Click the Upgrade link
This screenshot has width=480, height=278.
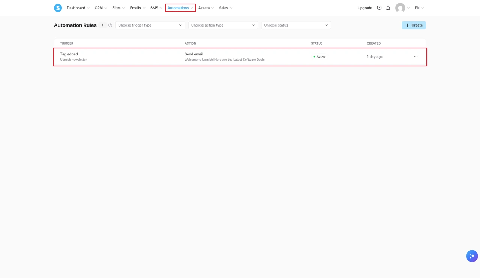click(x=365, y=8)
